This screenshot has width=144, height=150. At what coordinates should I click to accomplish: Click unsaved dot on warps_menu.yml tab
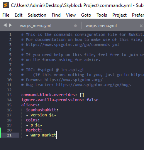(75, 26)
